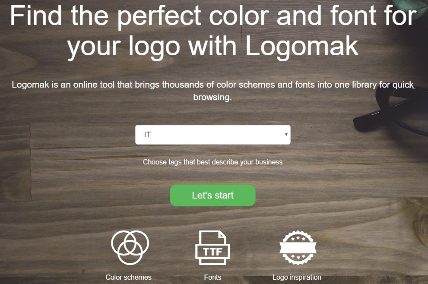Click the TTF file Fonts icon
Screen dimensions: 428x284
coord(212,247)
